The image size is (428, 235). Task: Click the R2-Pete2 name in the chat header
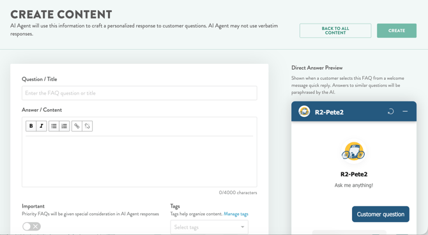[x=329, y=112]
